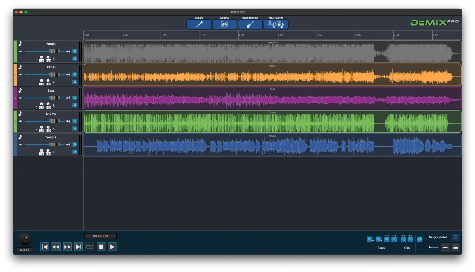
Task: Click the Merge selected button
Action: [455, 237]
